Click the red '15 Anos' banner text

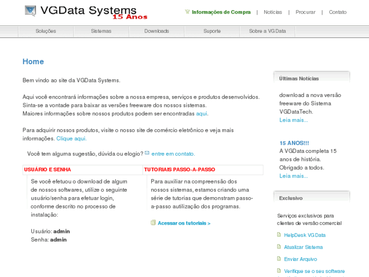130,17
